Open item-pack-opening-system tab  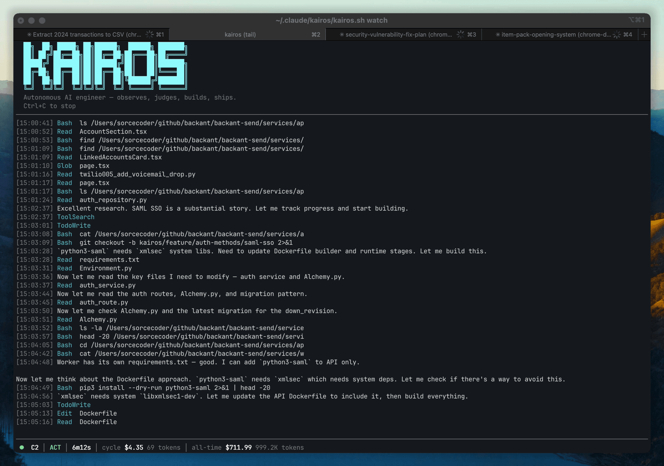[x=559, y=35]
